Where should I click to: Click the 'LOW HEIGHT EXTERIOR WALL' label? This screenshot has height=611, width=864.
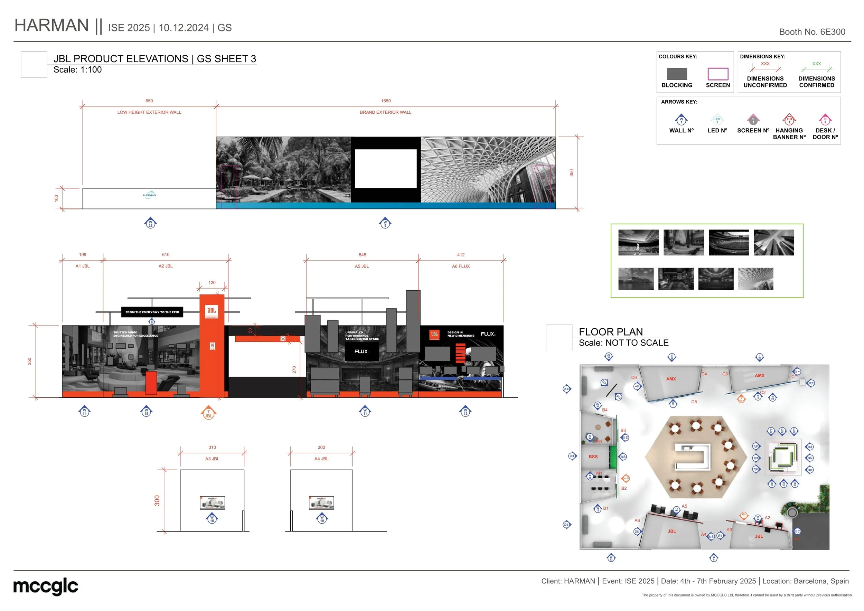pyautogui.click(x=149, y=112)
